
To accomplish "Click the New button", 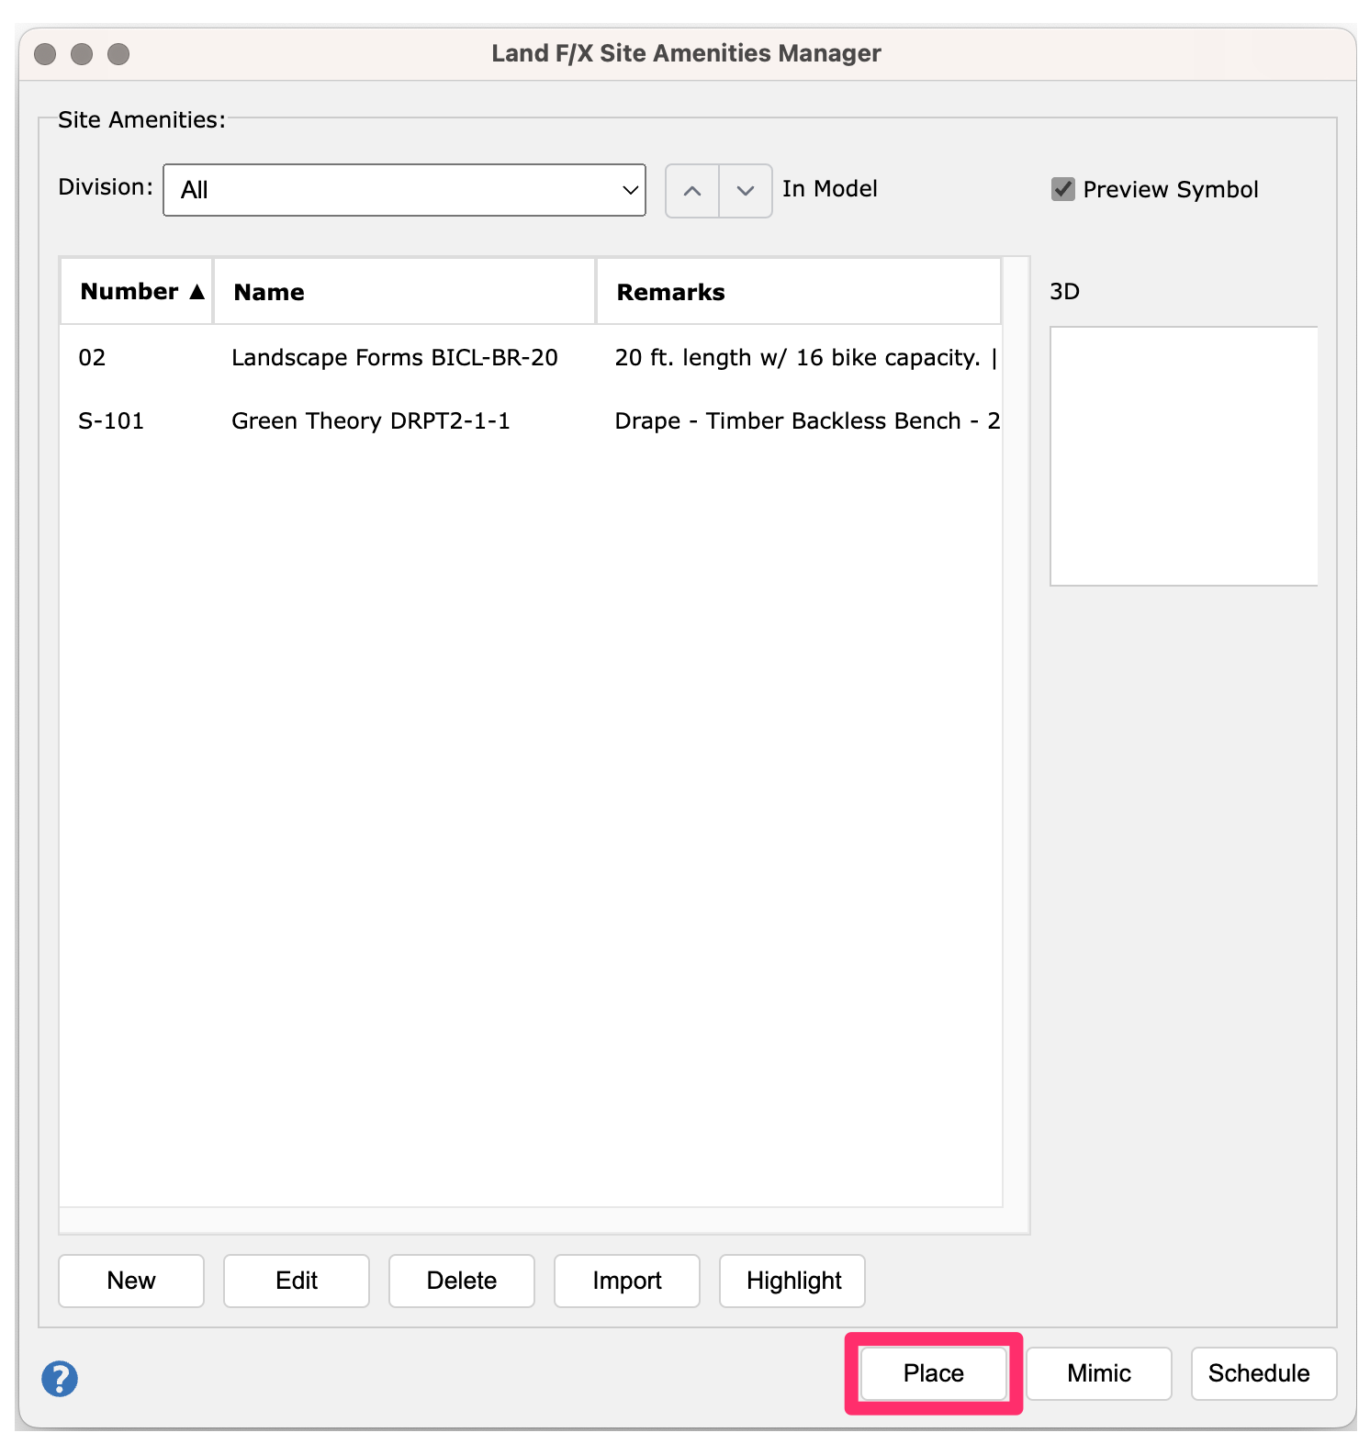I will 131,1281.
